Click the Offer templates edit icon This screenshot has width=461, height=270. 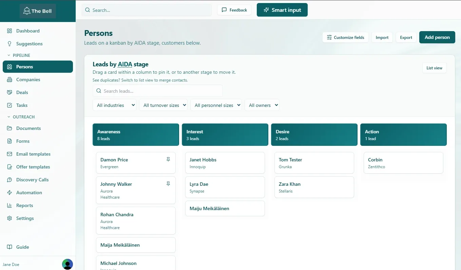pos(9,167)
